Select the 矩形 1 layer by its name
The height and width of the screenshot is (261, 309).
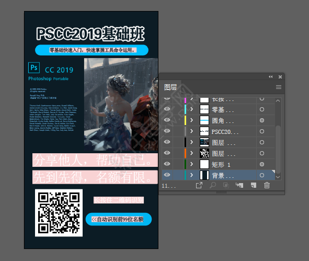tap(221, 165)
